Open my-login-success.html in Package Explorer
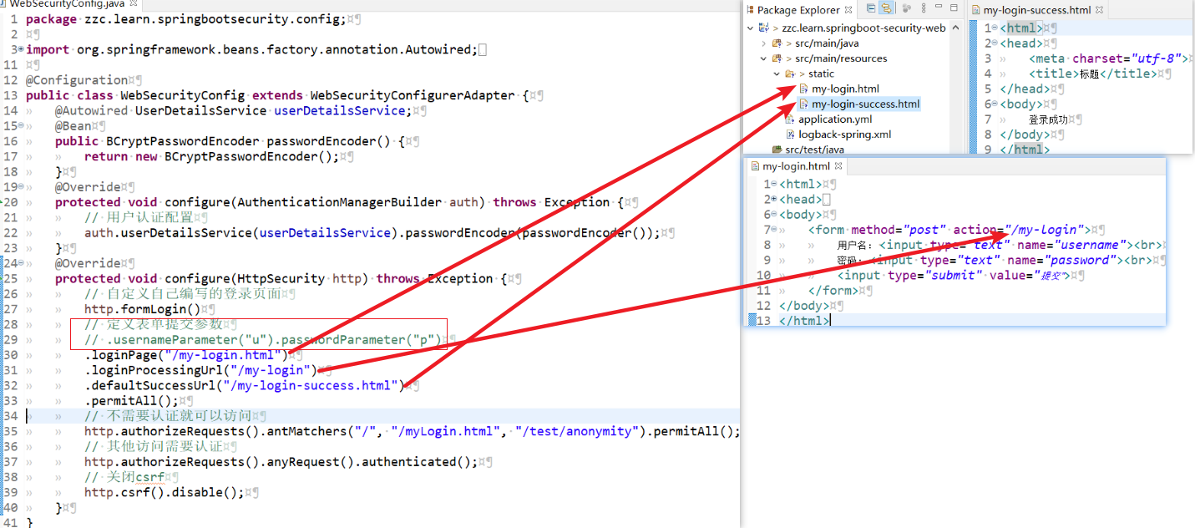The width and height of the screenshot is (1195, 528). (865, 104)
